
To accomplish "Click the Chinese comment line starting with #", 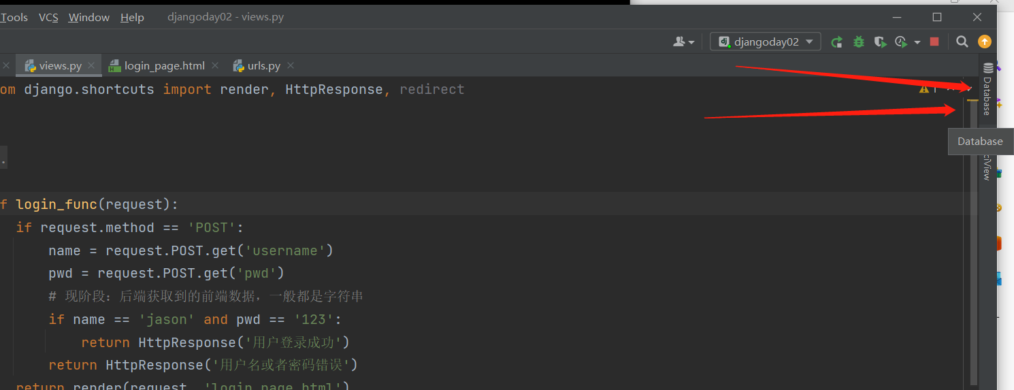I will pos(206,296).
